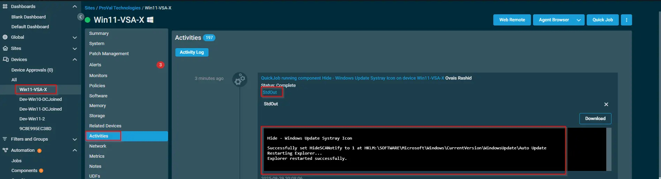The image size is (661, 179).
Task: Click the gear activity timeline icon
Action: pos(240,80)
